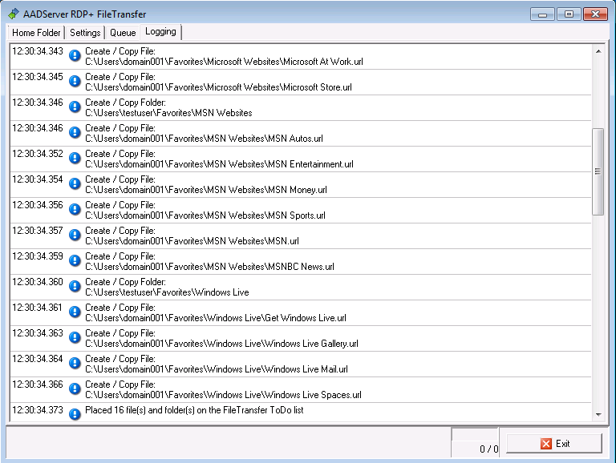Click info icon beside Placed 16 file(s) entry
This screenshot has height=463, width=616.
point(75,413)
